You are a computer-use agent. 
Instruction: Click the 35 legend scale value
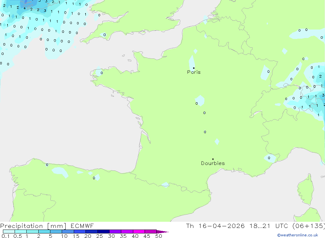[x=123, y=236]
